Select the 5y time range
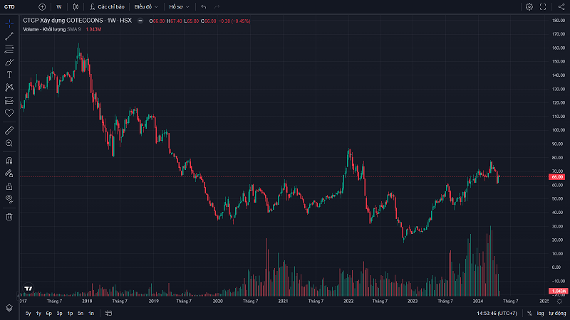Image resolution: width=570 pixels, height=320 pixels. [x=28, y=313]
